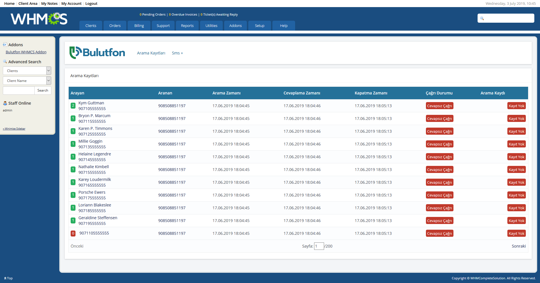Click the Staff Online people icon
The width and height of the screenshot is (540, 283).
tap(5, 103)
